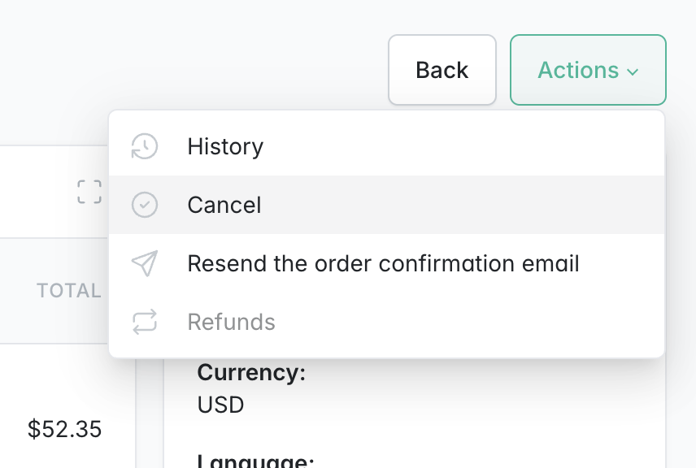Screen dimensions: 696x468
Task: Click empty right side of the History row
Action: coord(529,147)
